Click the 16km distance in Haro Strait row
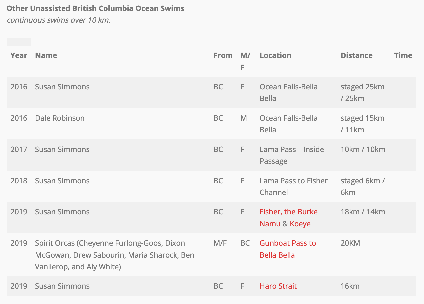 point(350,286)
